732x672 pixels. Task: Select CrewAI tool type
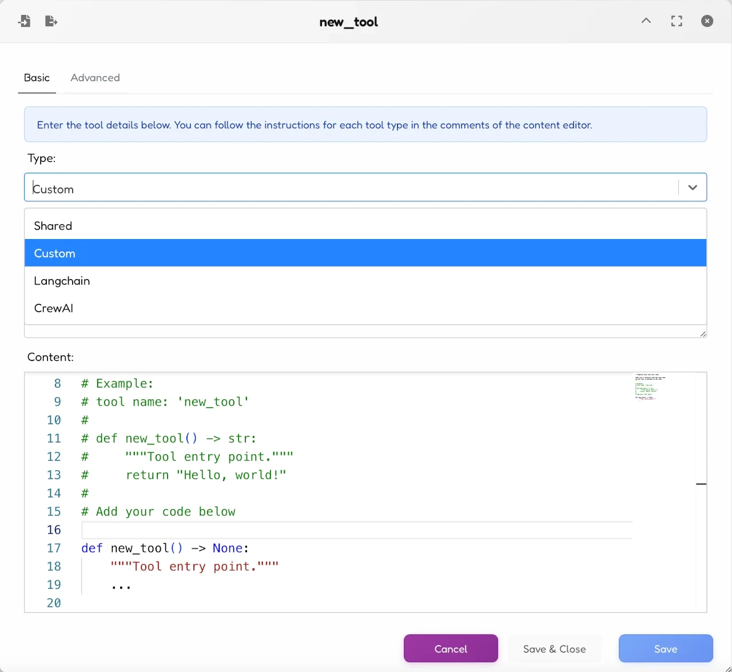point(365,308)
